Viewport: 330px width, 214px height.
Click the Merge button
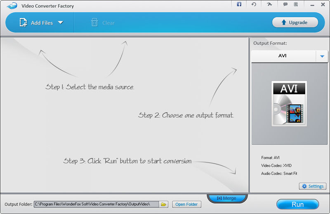click(227, 198)
